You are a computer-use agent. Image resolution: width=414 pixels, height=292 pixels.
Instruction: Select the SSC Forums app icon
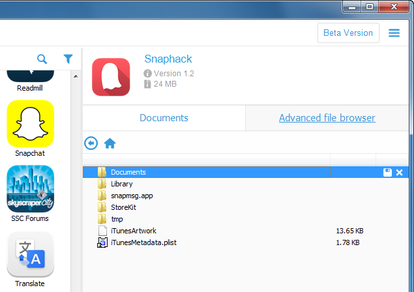[x=31, y=189]
